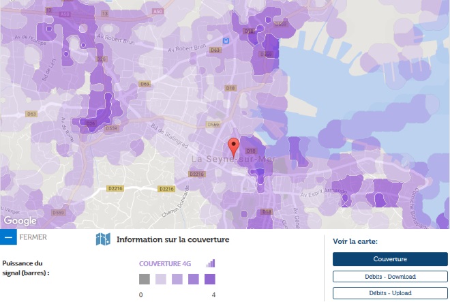
Task: Click the COUVERTURE 4G legend title
Action: (165, 264)
